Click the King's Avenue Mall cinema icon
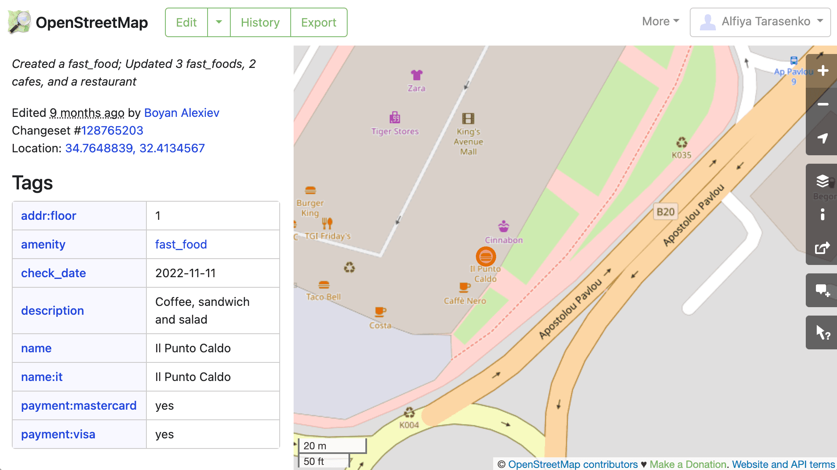The height and width of the screenshot is (470, 837). click(468, 118)
